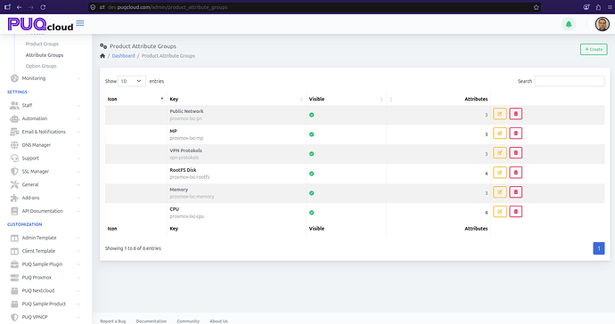Viewport: 615px width, 324px height.
Task: Edit the MP attribute group
Action: click(500, 134)
